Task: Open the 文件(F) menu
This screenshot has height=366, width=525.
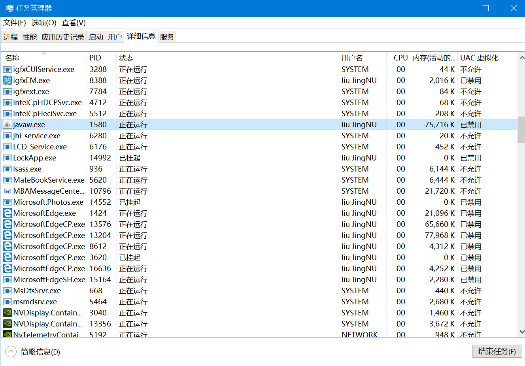Action: coord(15,23)
